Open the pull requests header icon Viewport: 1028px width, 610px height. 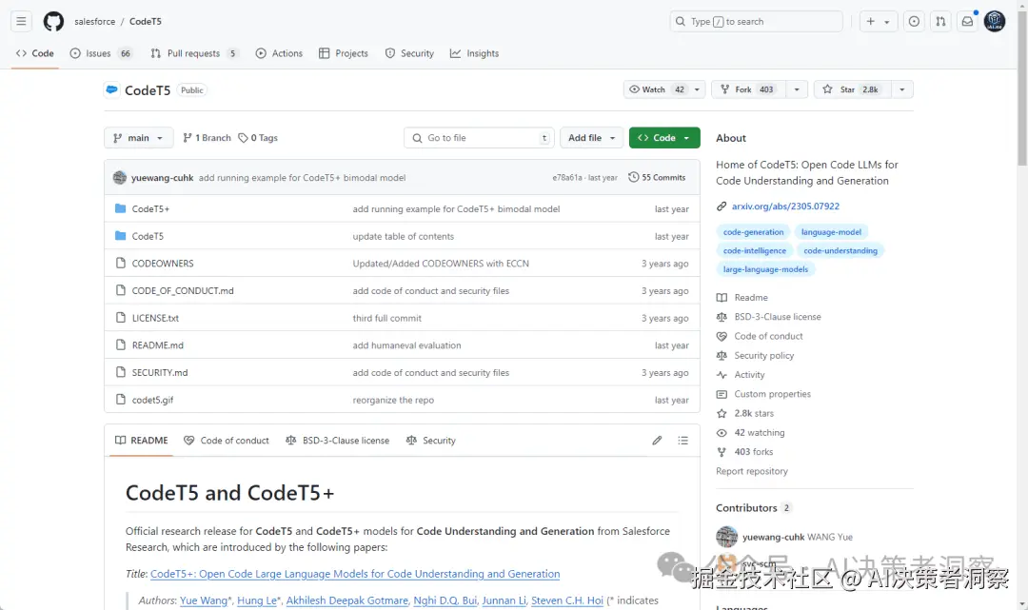(x=940, y=21)
